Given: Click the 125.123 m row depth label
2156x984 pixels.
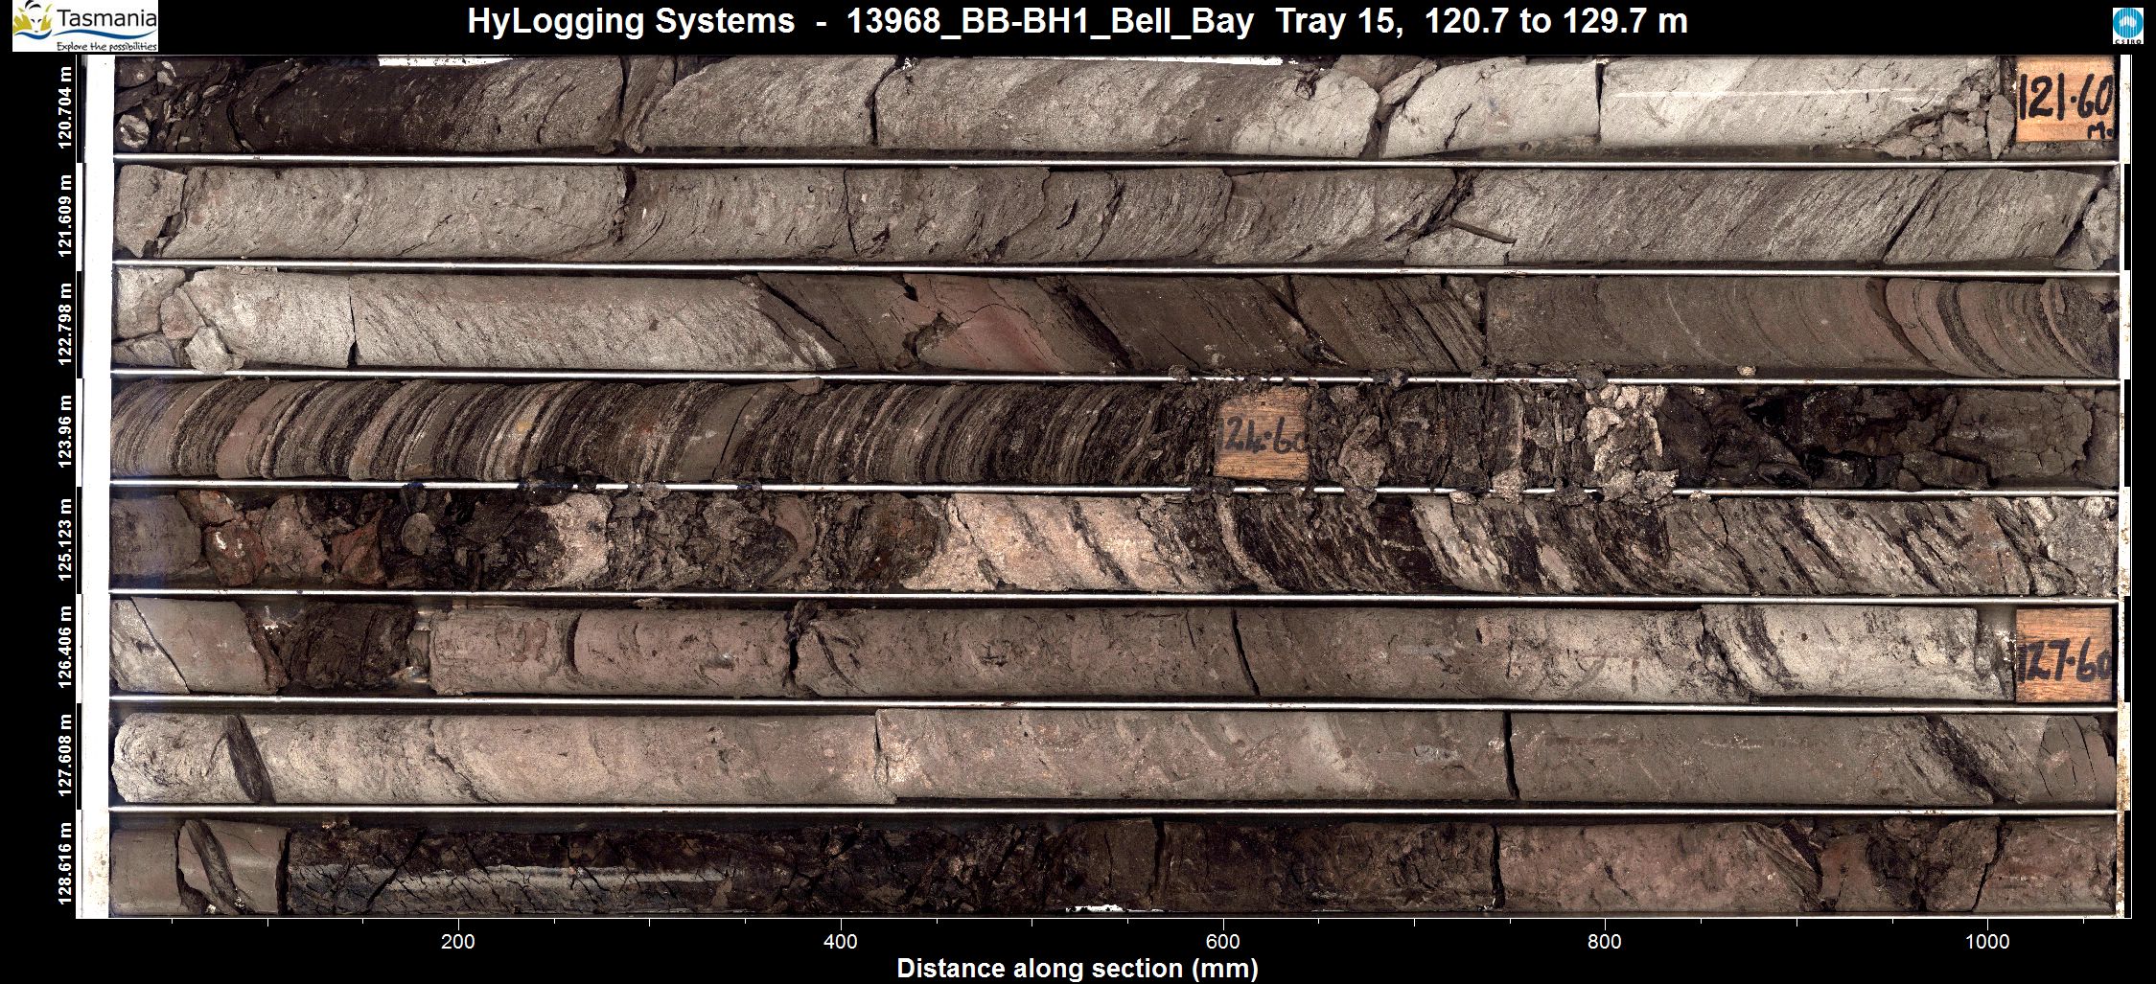Looking at the screenshot, I should pyautogui.click(x=65, y=539).
